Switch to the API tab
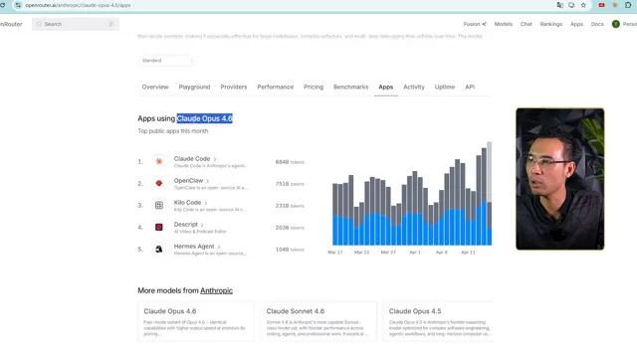Image resolution: width=637 pixels, height=358 pixels. pos(470,87)
